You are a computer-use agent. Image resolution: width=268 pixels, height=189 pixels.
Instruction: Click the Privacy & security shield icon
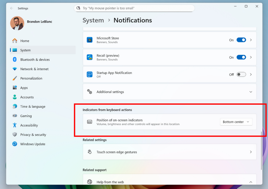pyautogui.click(x=15, y=134)
